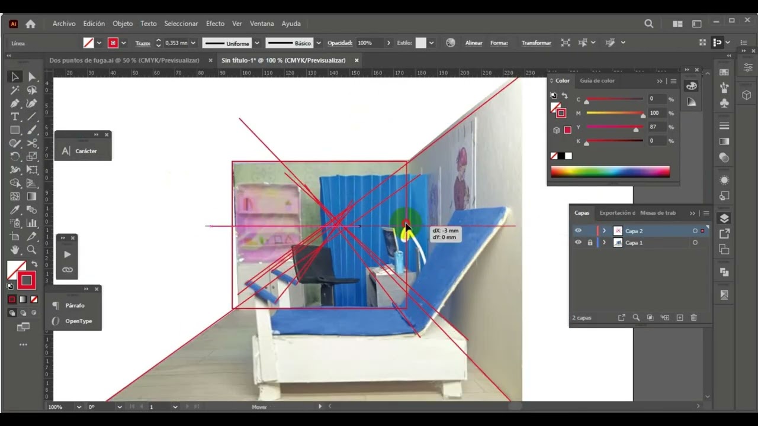This screenshot has height=426, width=758.
Task: Delete selection with the Layers trash icon
Action: pyautogui.click(x=693, y=318)
